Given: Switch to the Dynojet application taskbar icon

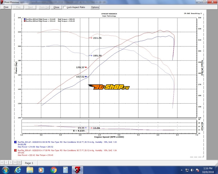Looking at the screenshot, I should point(78,170).
